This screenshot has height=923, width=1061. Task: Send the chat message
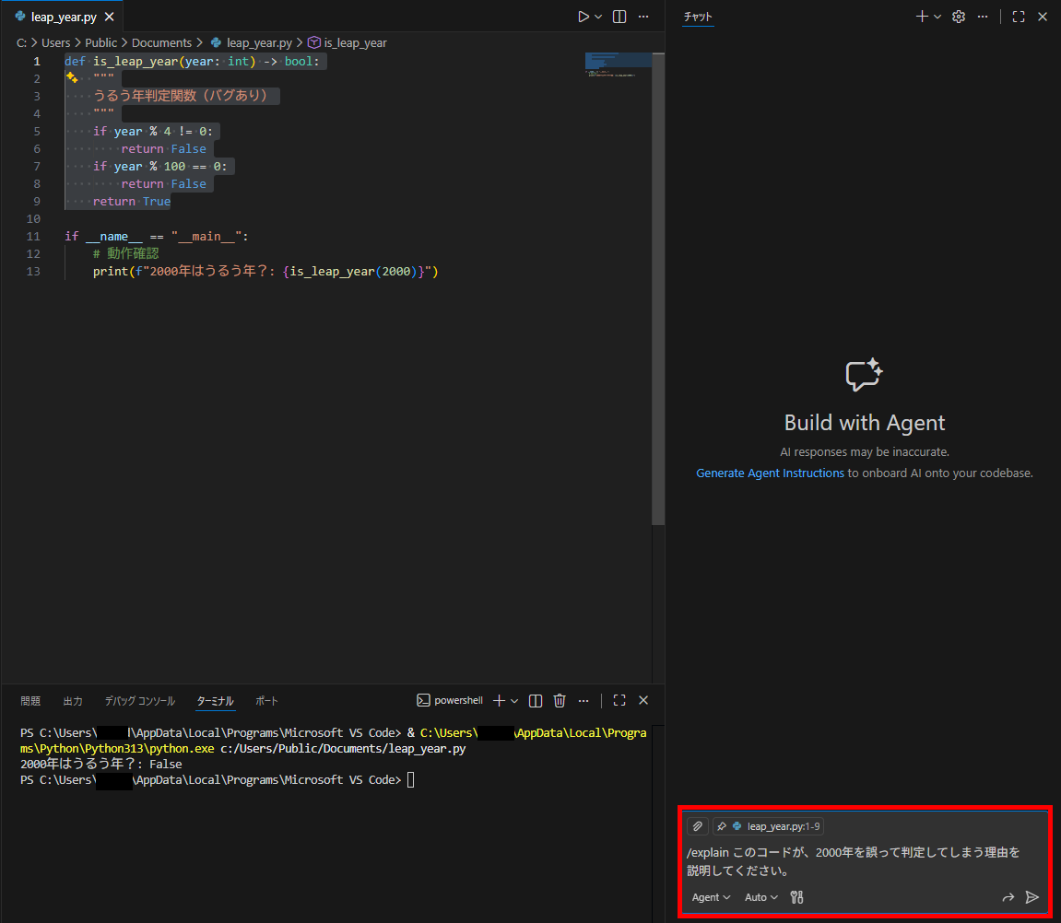point(1032,897)
